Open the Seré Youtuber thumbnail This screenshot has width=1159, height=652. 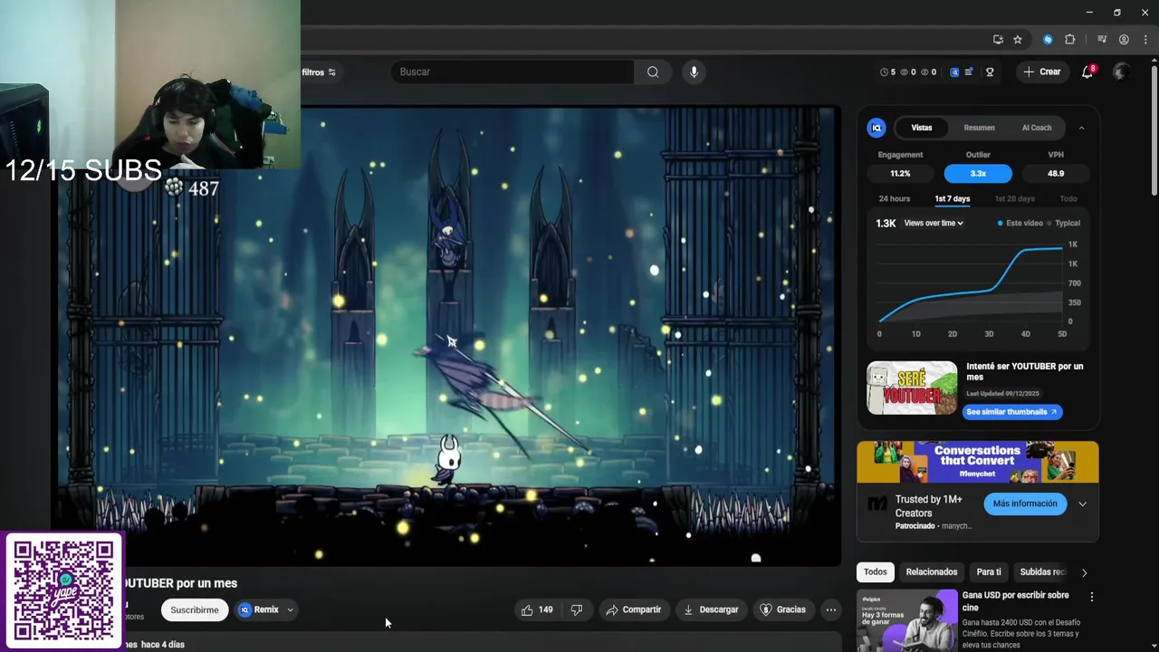(912, 388)
